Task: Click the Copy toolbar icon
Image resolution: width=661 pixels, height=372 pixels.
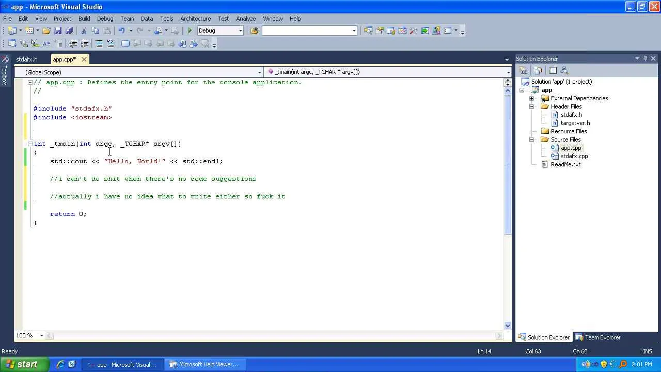Action: coord(96,30)
